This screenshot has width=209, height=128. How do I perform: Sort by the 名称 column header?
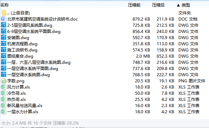(4, 5)
